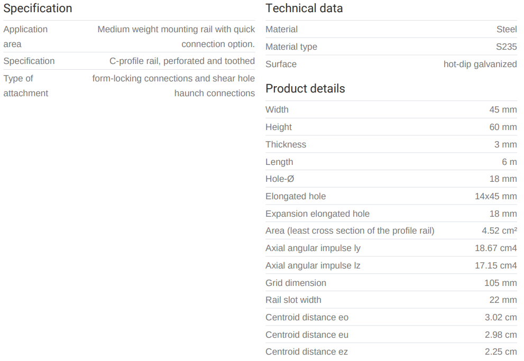This screenshot has height=361, width=524.
Task: Select the Axial angular impulse ly label
Action: pyautogui.click(x=313, y=248)
